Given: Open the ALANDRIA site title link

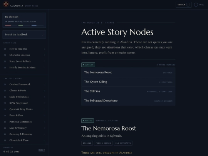Looking at the screenshot, I should (17, 6).
